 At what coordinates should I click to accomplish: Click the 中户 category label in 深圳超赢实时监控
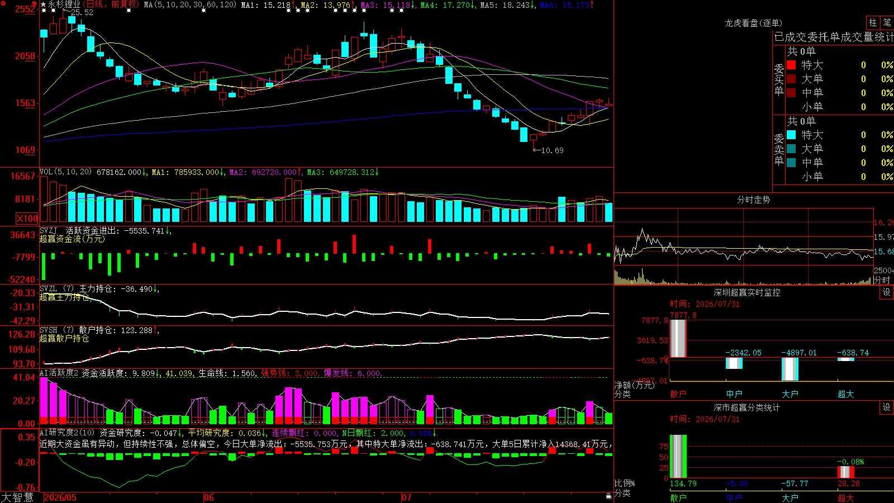click(734, 394)
